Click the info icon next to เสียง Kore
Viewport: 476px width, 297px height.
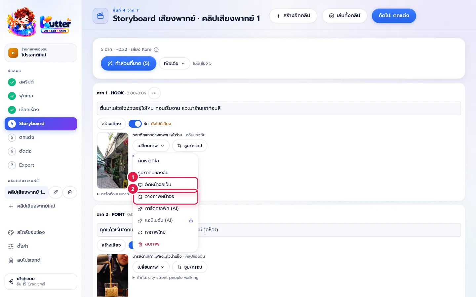coord(156,49)
